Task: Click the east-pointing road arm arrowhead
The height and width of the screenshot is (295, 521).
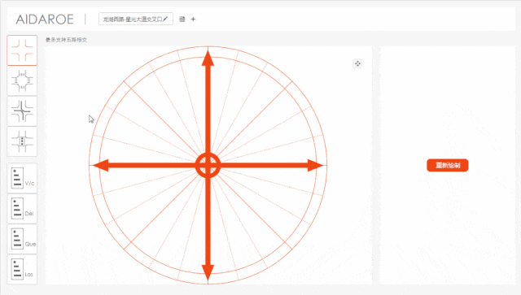Action: (x=315, y=165)
